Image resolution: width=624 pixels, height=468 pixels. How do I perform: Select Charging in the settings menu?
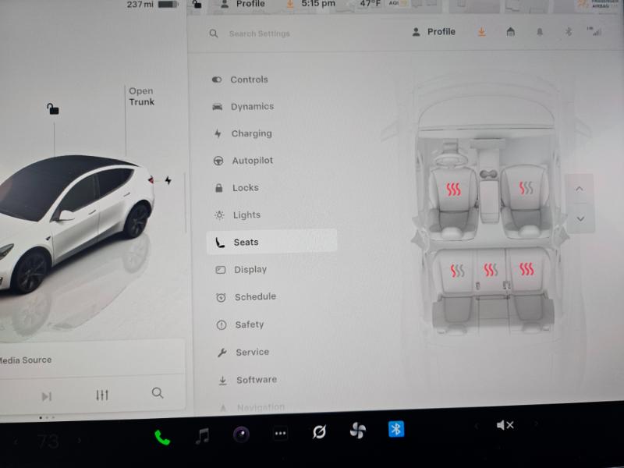point(251,133)
